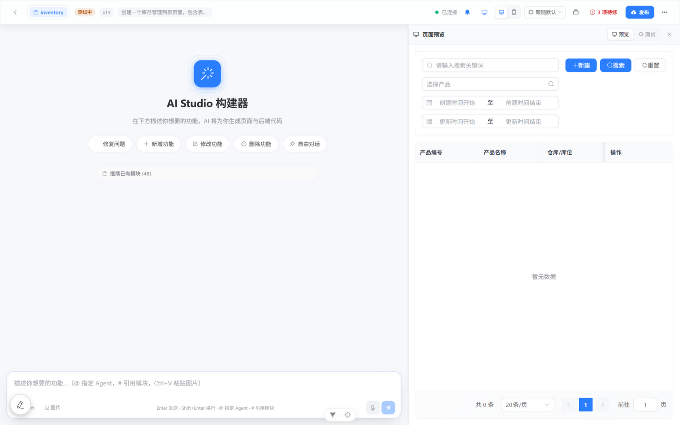Set the 更新时间结束 date
680x425 pixels.
524,122
